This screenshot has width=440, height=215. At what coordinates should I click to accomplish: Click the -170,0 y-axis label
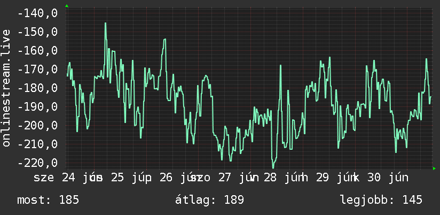click(x=37, y=69)
